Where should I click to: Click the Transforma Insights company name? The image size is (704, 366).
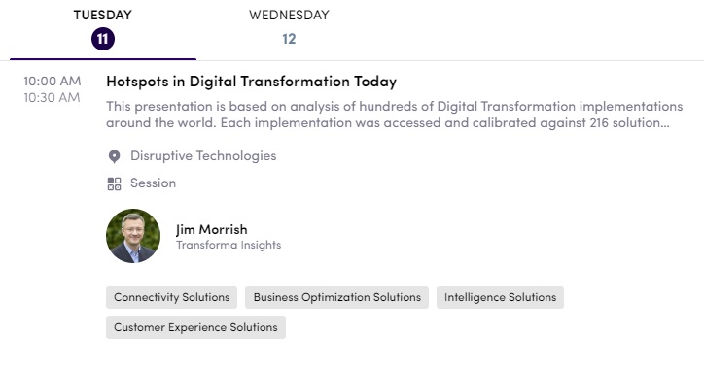(229, 245)
